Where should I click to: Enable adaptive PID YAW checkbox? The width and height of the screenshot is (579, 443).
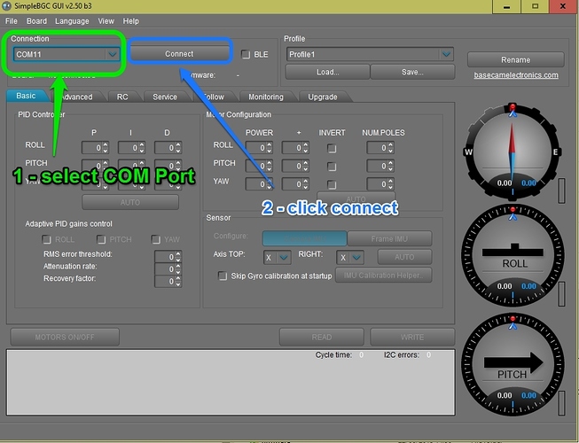pos(155,239)
